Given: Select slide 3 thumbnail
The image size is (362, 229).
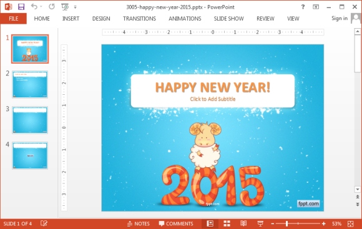Looking at the screenshot, I should tap(30, 120).
